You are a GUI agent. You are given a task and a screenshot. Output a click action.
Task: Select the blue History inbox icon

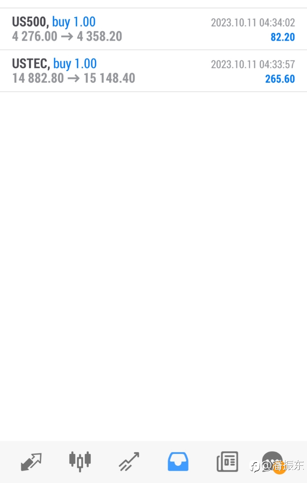click(x=178, y=461)
